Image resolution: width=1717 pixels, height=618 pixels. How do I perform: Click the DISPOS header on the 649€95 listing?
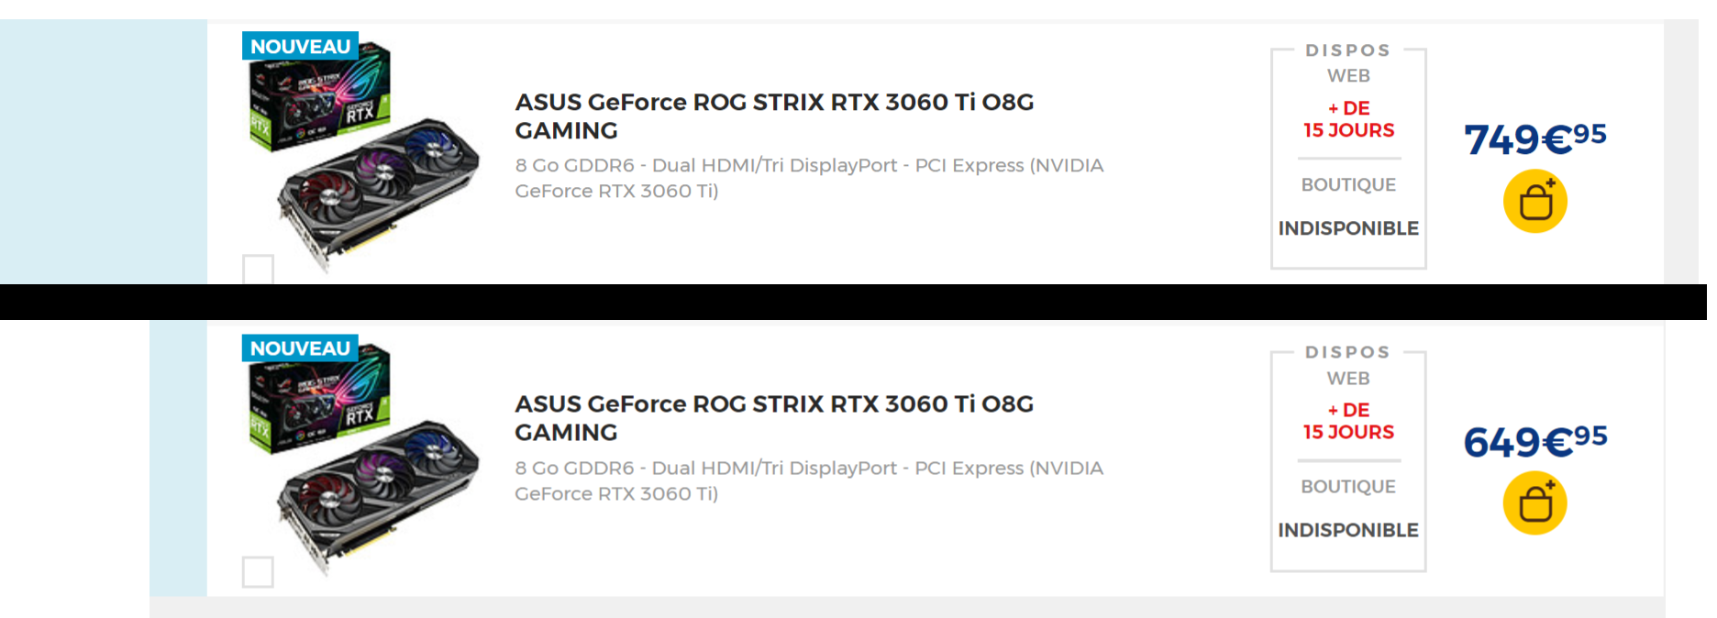(1347, 352)
